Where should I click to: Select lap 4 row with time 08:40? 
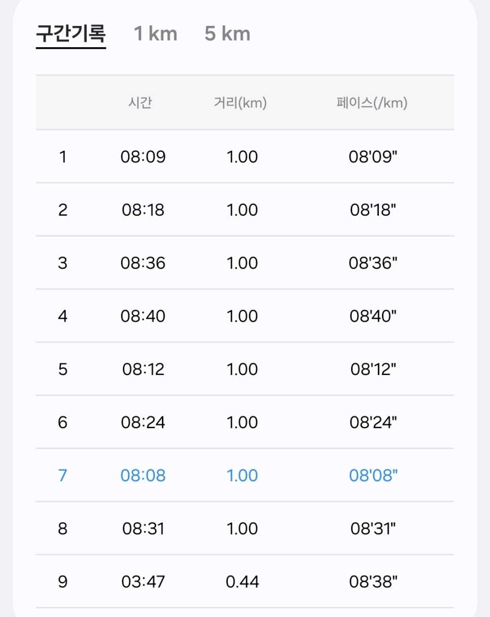pyautogui.click(x=245, y=316)
